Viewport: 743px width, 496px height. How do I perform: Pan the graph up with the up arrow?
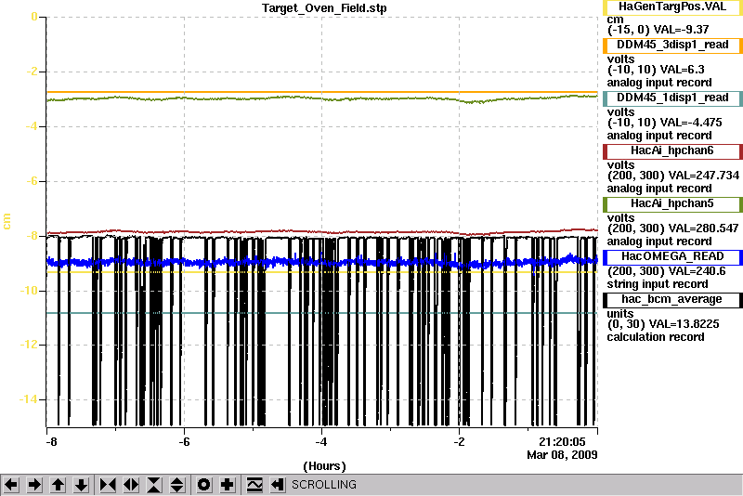pyautogui.click(x=58, y=485)
